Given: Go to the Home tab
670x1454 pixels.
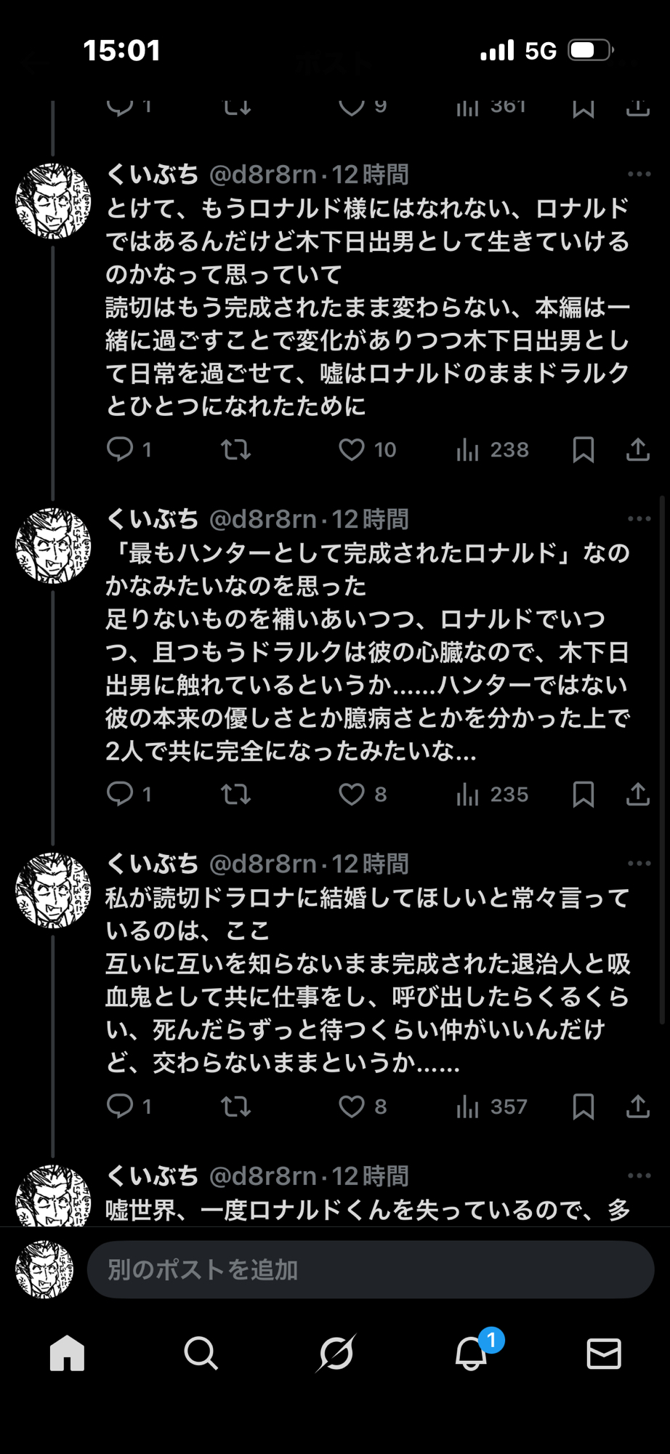Looking at the screenshot, I should (x=67, y=1354).
